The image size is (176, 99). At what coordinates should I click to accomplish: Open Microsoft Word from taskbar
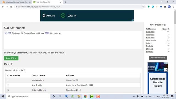pyautogui.click(x=66, y=97)
